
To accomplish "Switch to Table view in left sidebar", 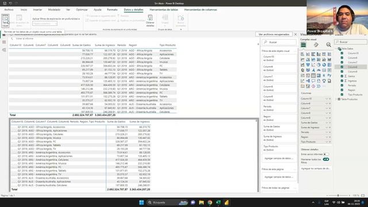I will pyautogui.click(x=4, y=42).
